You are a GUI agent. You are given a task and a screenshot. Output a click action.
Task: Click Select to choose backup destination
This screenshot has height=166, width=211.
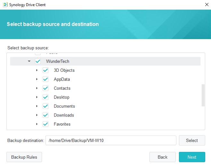tap(192, 140)
